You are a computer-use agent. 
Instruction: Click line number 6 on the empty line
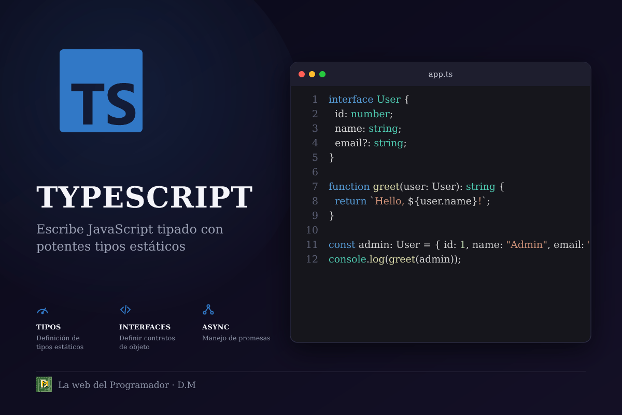(315, 172)
